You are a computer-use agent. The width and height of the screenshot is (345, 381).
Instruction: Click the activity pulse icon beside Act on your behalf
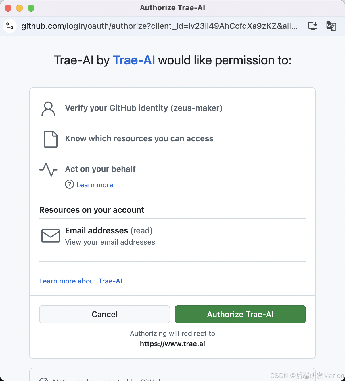(48, 169)
